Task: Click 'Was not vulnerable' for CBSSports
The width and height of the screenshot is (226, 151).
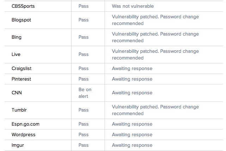Action: tap(133, 6)
